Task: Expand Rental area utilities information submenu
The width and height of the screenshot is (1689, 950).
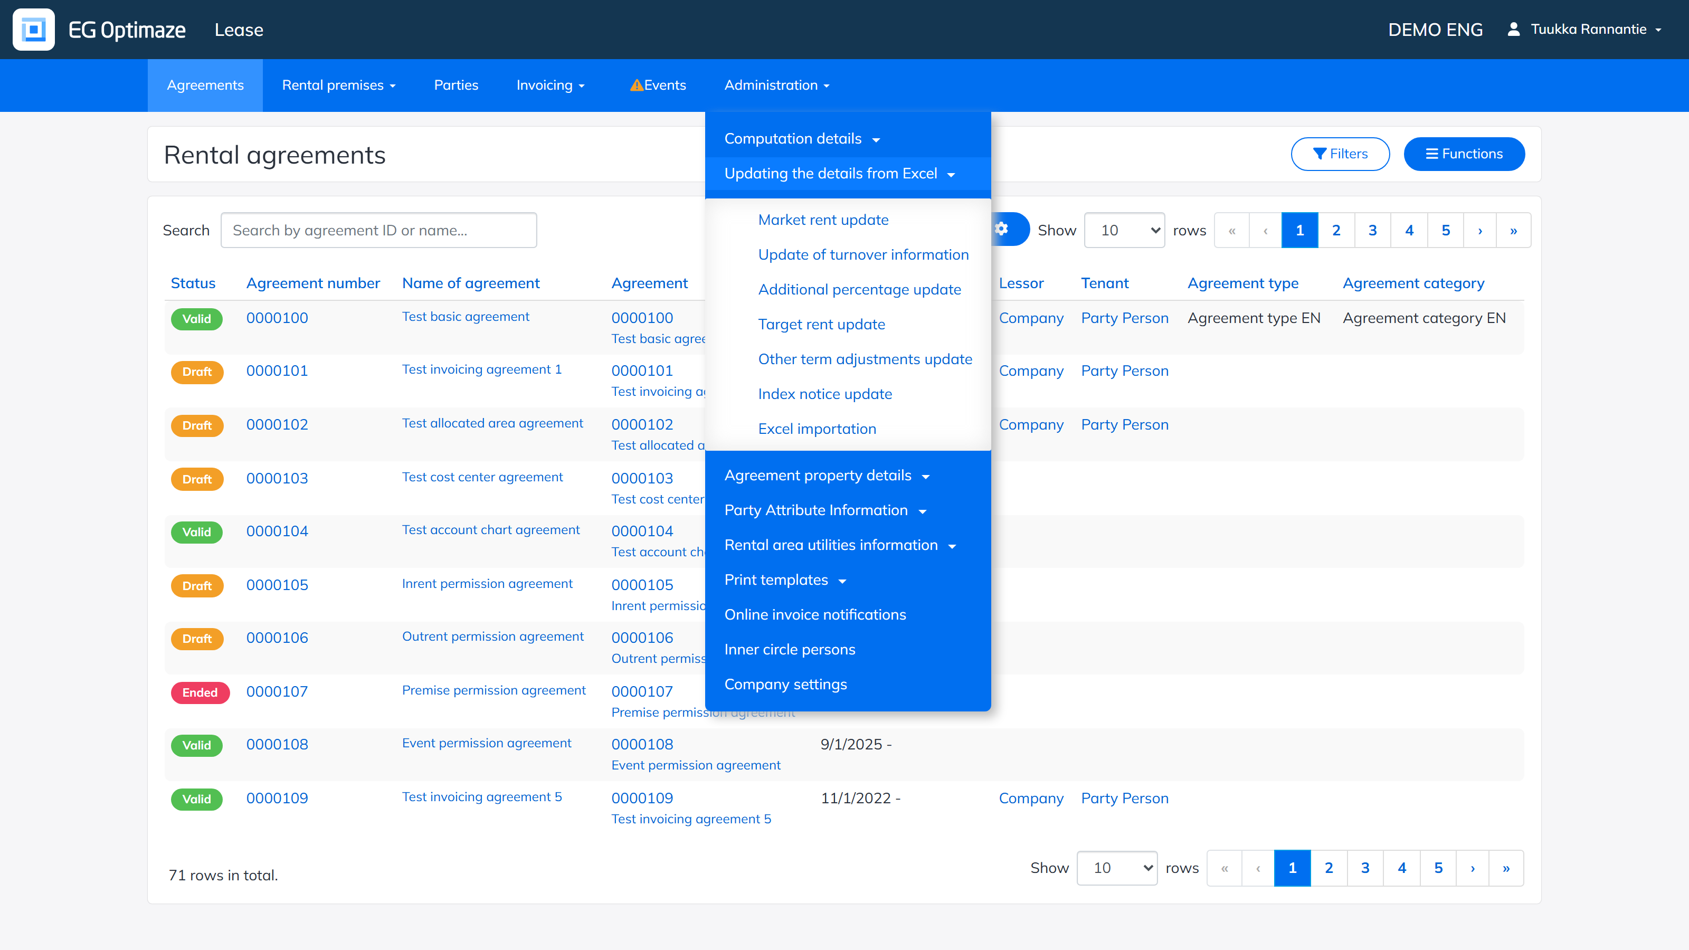Action: 840,546
